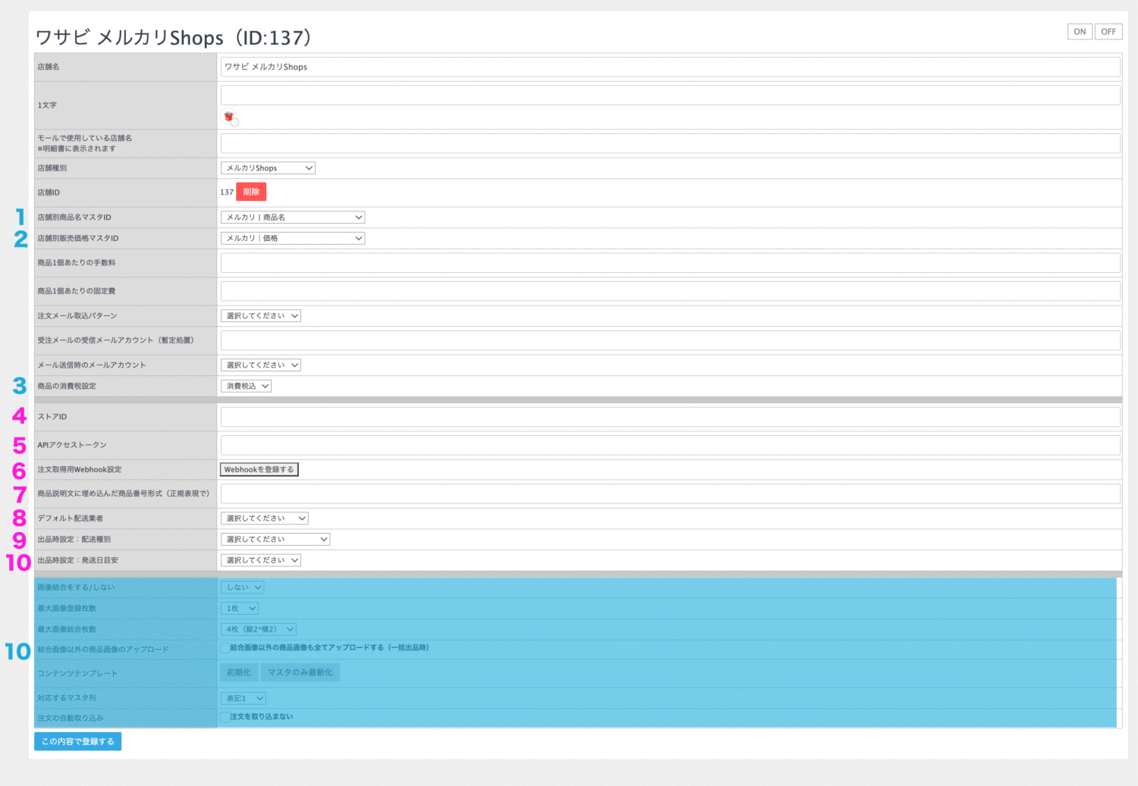Focus the APIアクセストークン input field
The width and height of the screenshot is (1138, 786).
tap(671, 445)
